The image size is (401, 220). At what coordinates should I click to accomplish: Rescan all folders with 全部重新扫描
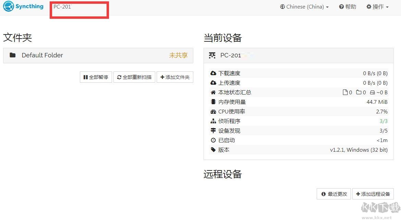click(x=134, y=77)
